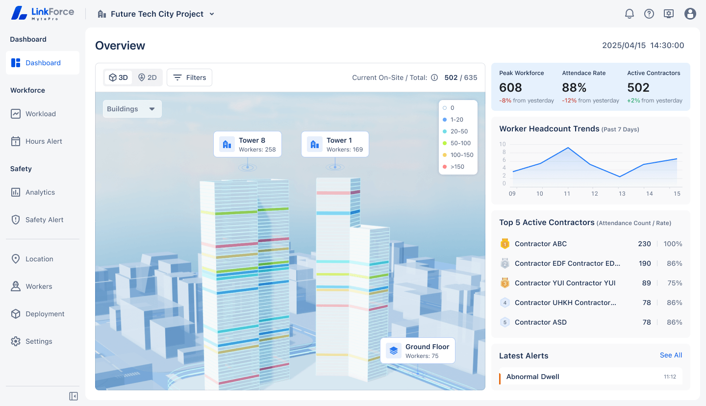Select the Contractor ABC row name

click(x=541, y=244)
